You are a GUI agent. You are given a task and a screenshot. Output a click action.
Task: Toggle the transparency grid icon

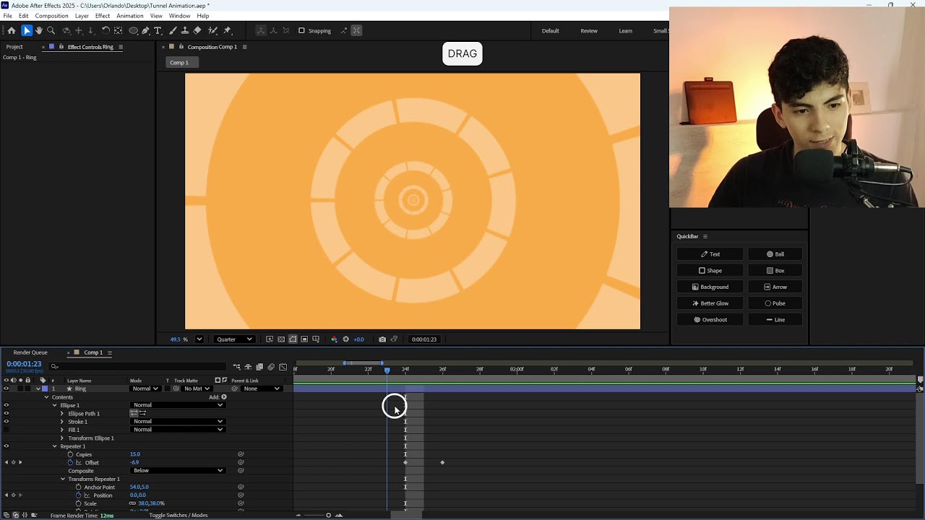tap(281, 339)
